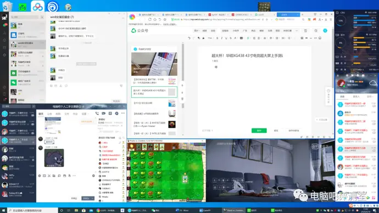This screenshot has width=379, height=213.
Task: Select the scissors screenshot tool in QQ chat
Action: (x=49, y=176)
